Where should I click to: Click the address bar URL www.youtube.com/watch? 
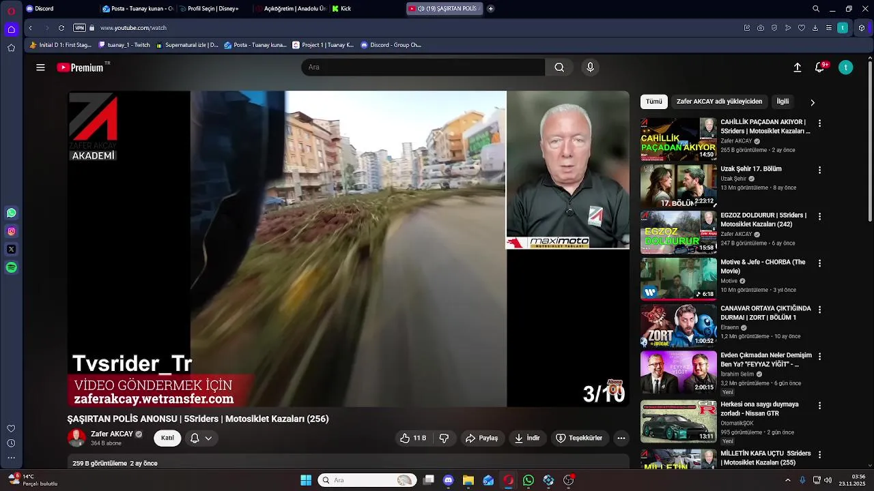click(133, 28)
